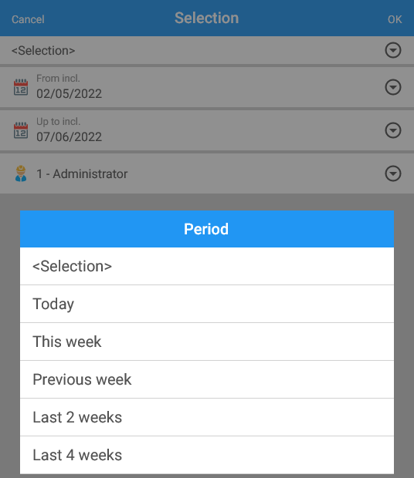This screenshot has width=414, height=478.
Task: Click the Selection title in the header
Action: (x=207, y=18)
